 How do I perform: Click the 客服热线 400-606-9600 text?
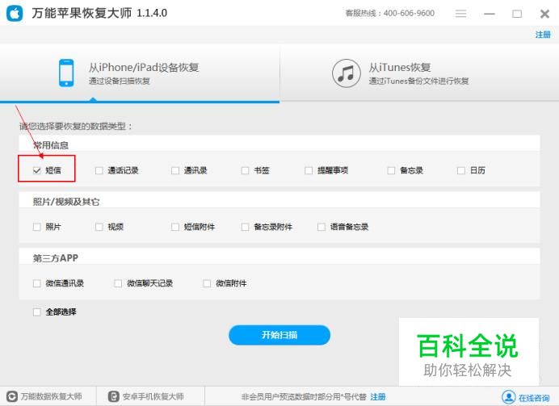pyautogui.click(x=389, y=14)
